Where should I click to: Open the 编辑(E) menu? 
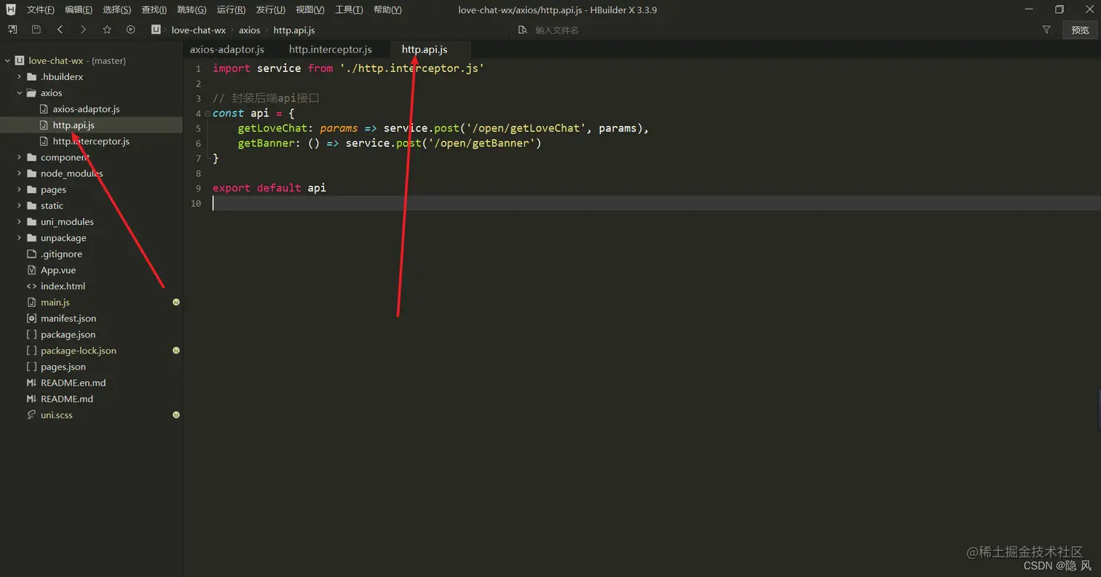tap(79, 9)
